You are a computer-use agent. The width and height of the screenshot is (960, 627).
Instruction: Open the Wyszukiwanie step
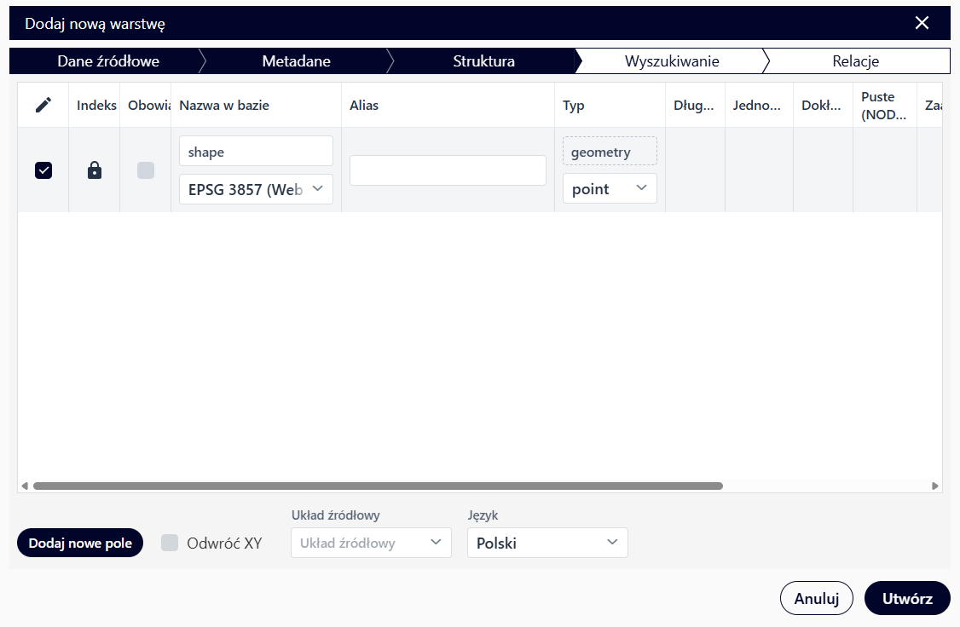click(672, 61)
